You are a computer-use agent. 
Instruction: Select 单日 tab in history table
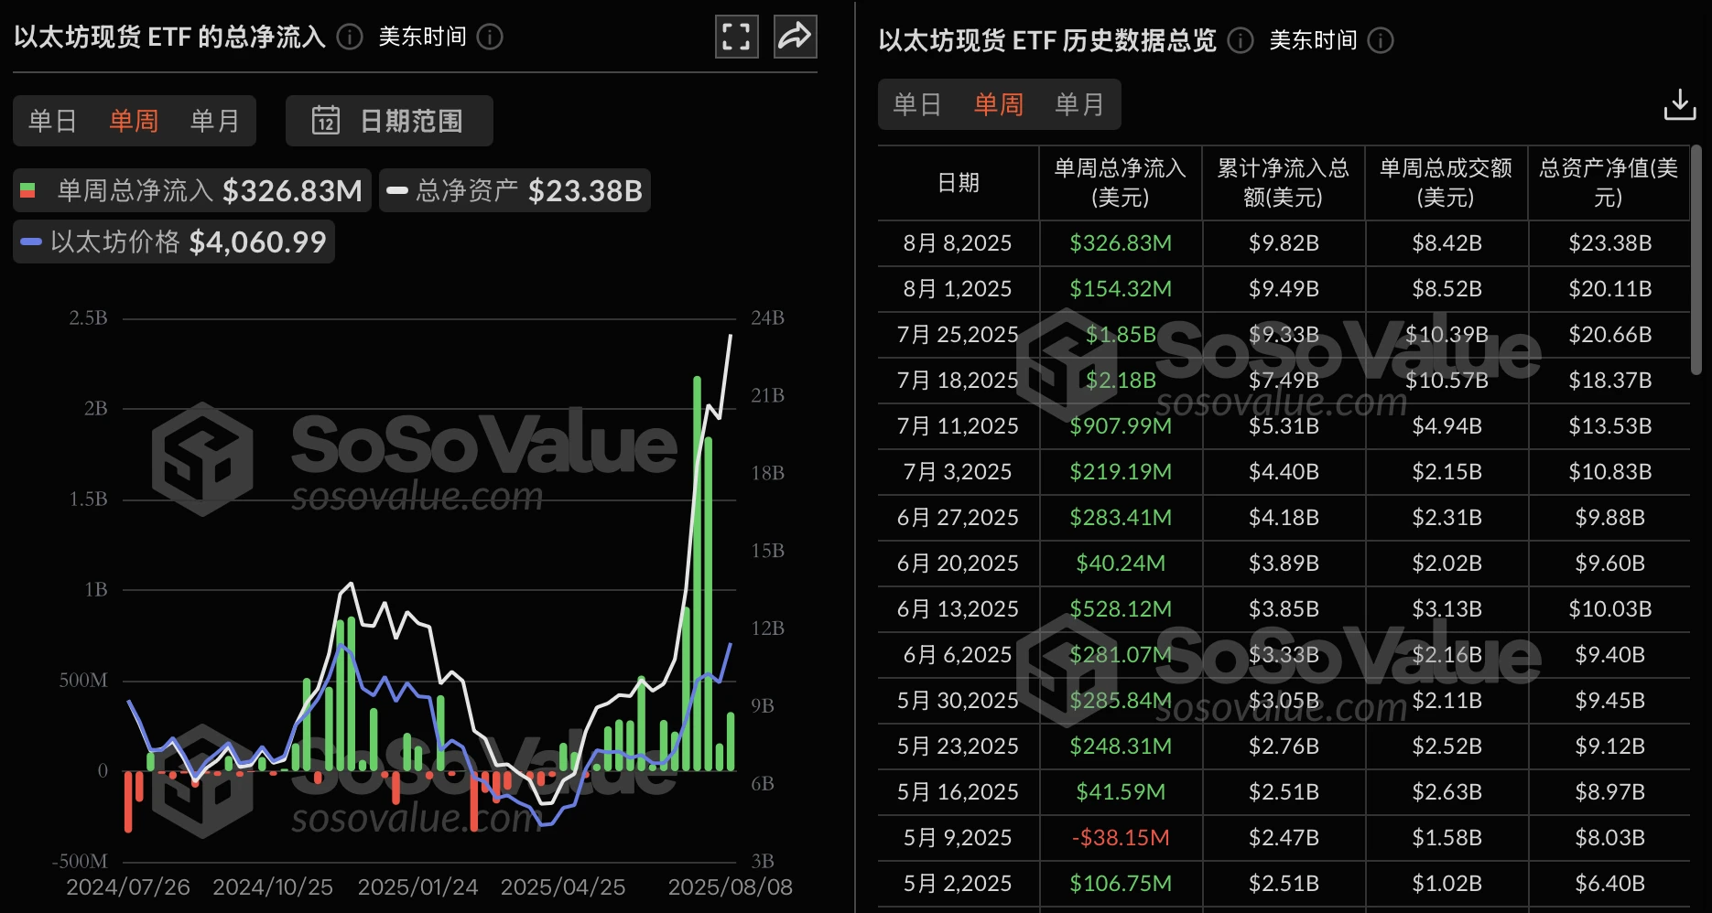click(x=917, y=104)
